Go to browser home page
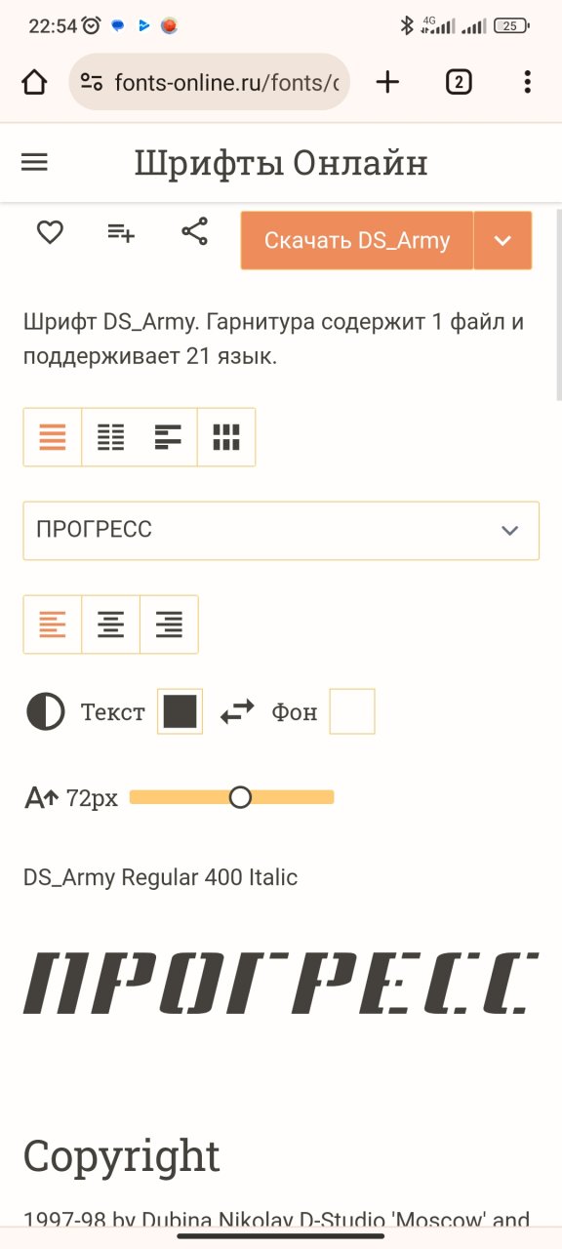This screenshot has height=1249, width=562. [34, 82]
